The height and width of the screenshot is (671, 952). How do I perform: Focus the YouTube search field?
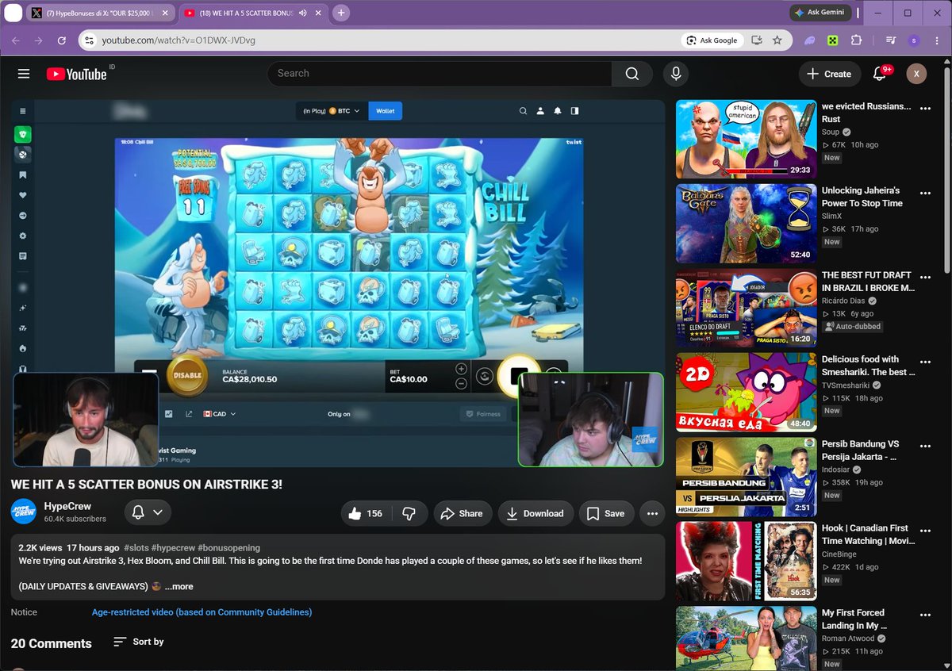coord(440,74)
